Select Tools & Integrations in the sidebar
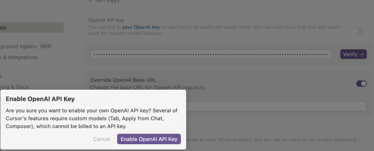 pos(19,57)
